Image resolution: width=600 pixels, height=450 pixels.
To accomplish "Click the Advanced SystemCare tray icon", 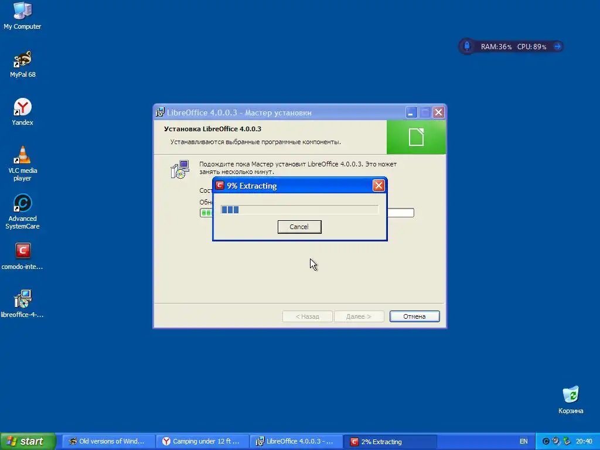I will click(546, 442).
